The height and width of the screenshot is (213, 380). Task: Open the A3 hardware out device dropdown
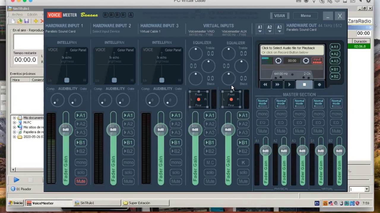[x=279, y=29]
